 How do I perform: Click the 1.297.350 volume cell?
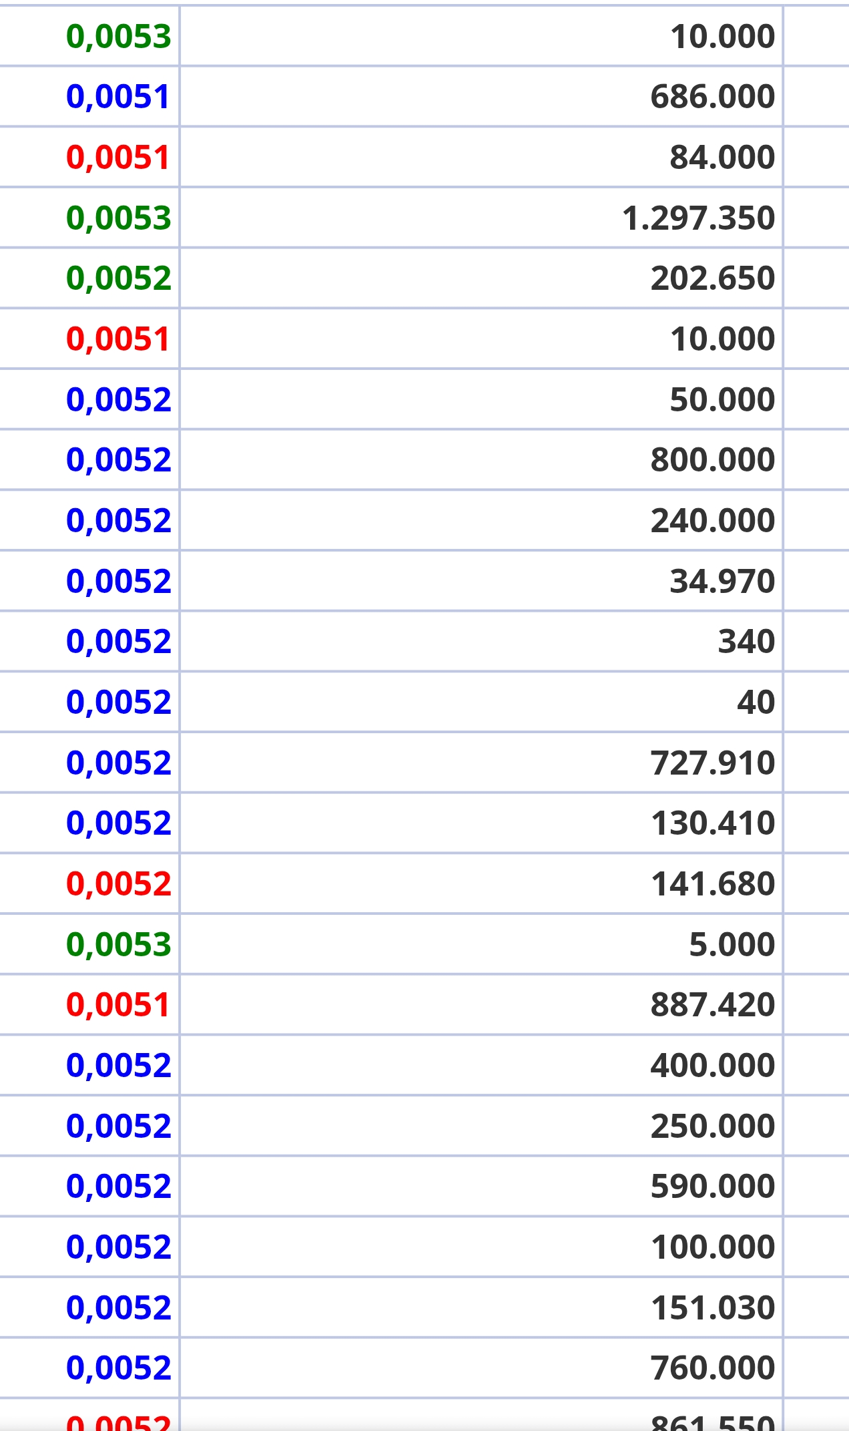(698, 218)
